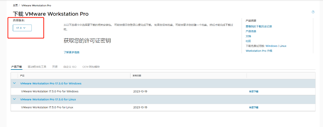Click VMware Workstation Pro 17.5.0 for Linux heading
This screenshot has height=127, width=323.
coord(48,99)
